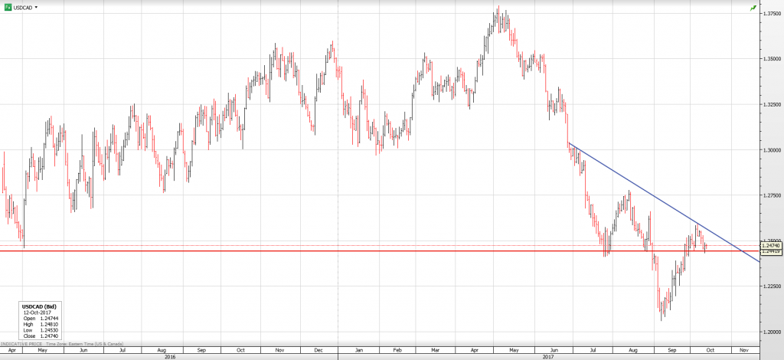
Task: Click the green Fx icon beside USDCAD
Action: pyautogui.click(x=7, y=7)
